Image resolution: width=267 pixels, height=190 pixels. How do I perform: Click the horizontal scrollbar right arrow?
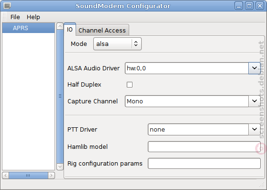[x=51, y=175]
